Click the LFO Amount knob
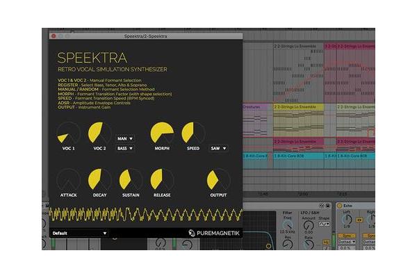Image resolution: width=417 pixels, height=278 pixels. (x=309, y=226)
